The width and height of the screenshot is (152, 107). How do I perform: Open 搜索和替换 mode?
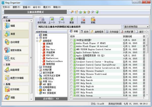16,50
